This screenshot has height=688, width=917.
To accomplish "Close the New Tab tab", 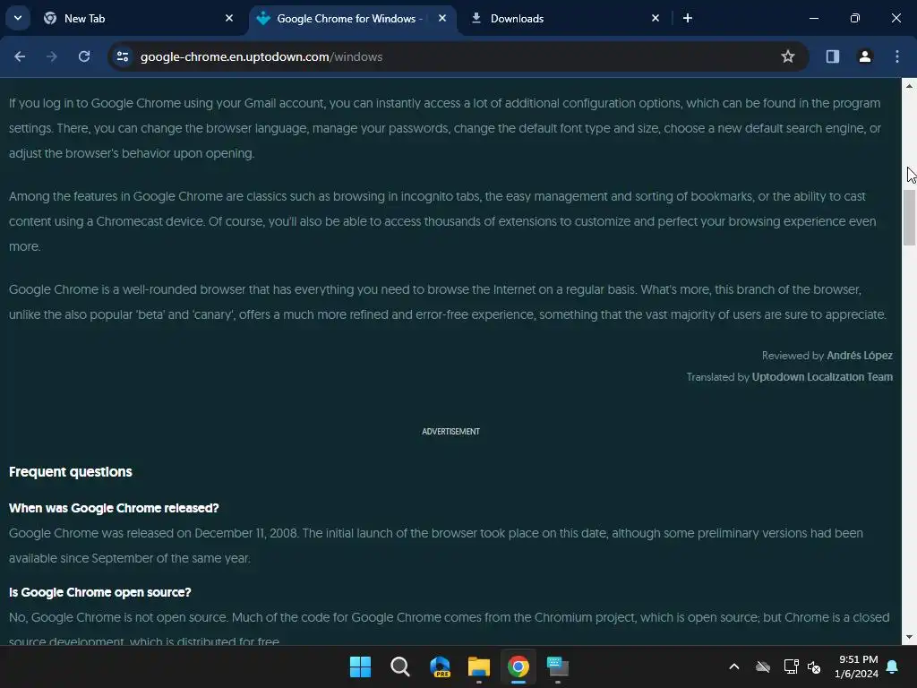I will (x=229, y=18).
